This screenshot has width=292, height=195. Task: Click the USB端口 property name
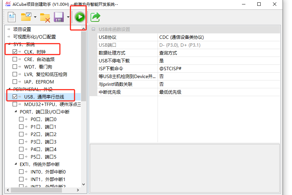click(108, 45)
